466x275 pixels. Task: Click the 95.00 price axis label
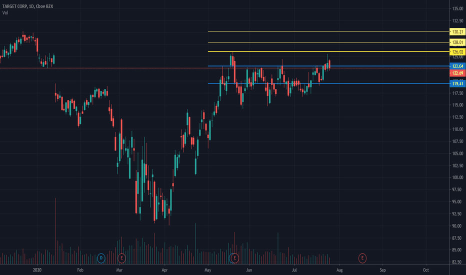click(x=457, y=201)
